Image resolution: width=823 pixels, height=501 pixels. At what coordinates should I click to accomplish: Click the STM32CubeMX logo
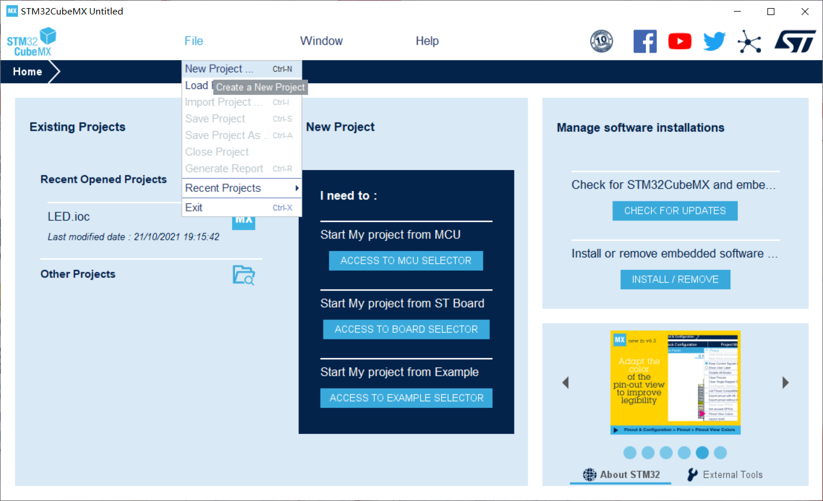[x=31, y=42]
